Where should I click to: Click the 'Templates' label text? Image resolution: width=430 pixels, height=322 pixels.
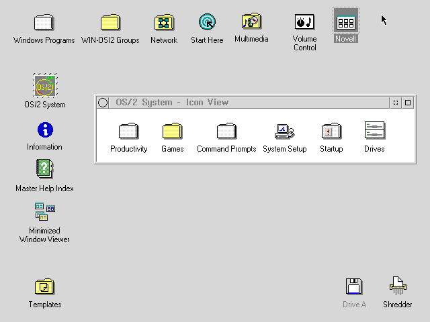pyautogui.click(x=45, y=305)
